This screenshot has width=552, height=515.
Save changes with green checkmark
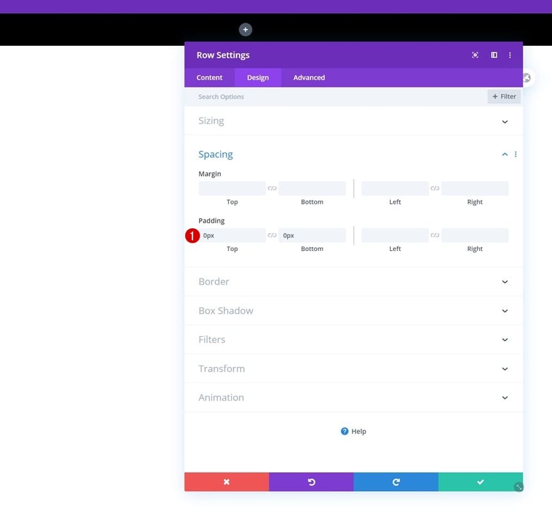[480, 482]
